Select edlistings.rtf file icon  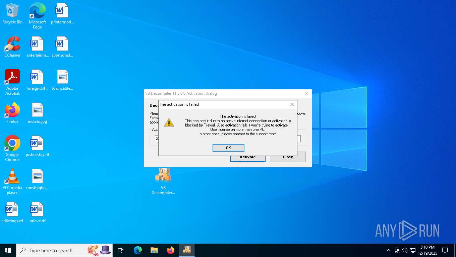click(x=12, y=212)
